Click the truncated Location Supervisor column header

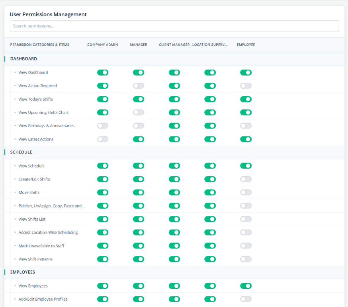coord(210,45)
